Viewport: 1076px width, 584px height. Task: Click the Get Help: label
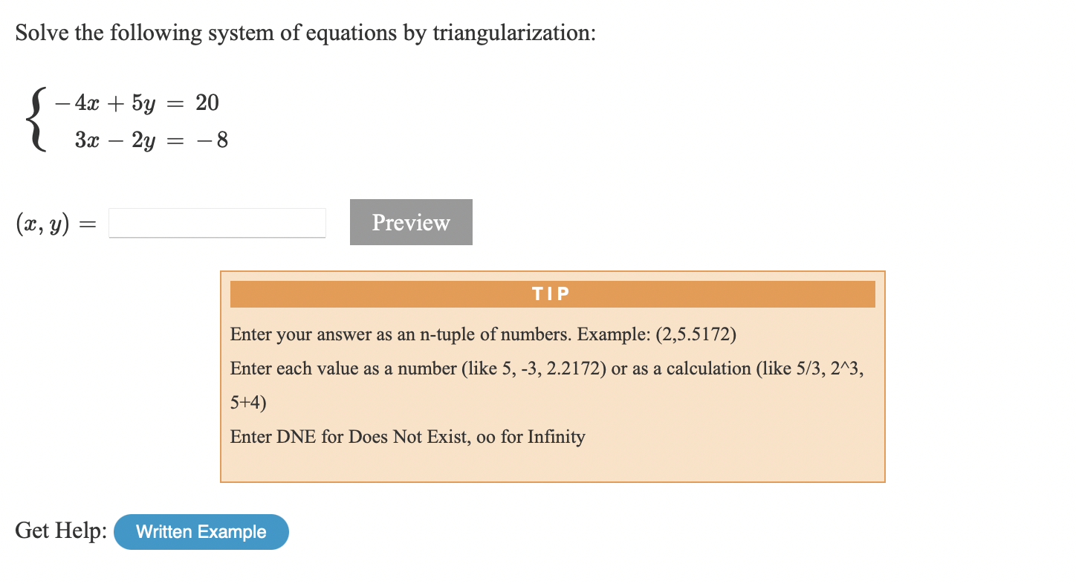tap(59, 531)
